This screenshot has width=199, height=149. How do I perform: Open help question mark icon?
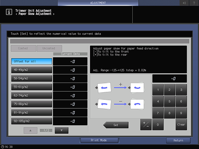(194, 3)
